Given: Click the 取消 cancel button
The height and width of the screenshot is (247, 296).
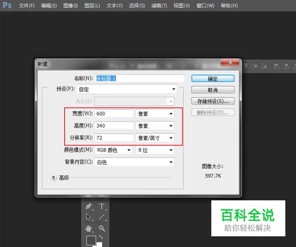Looking at the screenshot, I should coord(213,90).
